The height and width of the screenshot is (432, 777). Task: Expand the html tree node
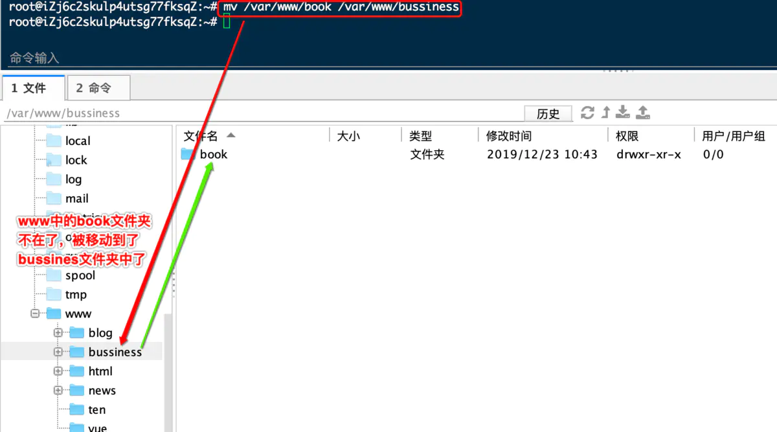58,371
